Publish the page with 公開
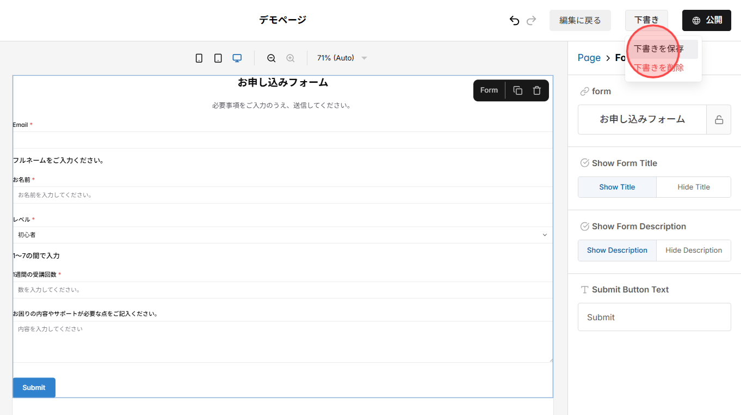741x415 pixels. pyautogui.click(x=706, y=20)
